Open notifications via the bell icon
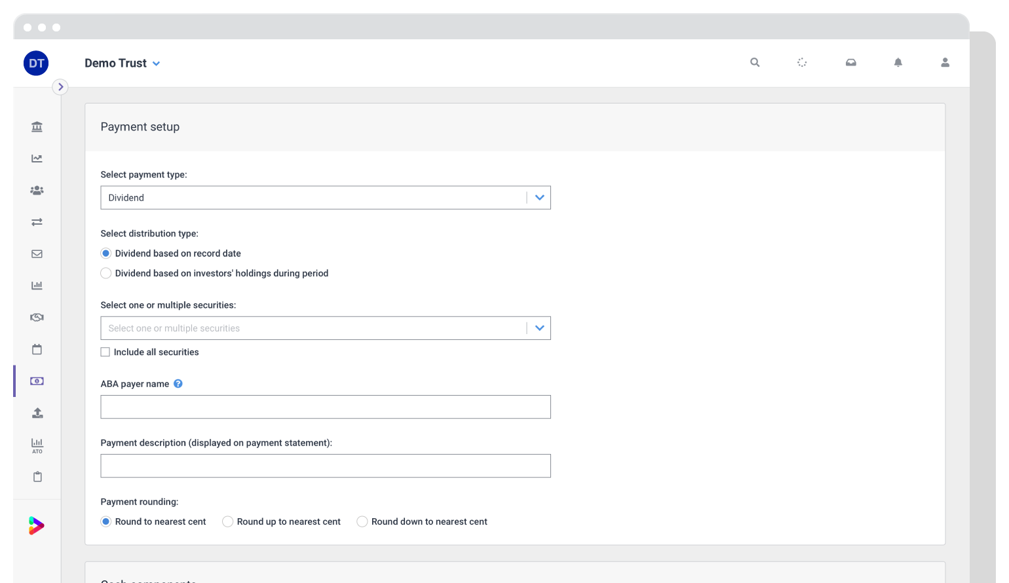Viewport: 1009px width, 583px height. click(x=898, y=62)
